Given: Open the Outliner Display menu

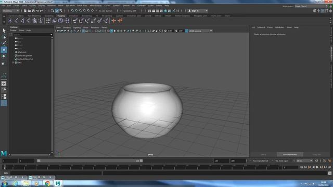Looking at the screenshot, I should click(13, 31).
